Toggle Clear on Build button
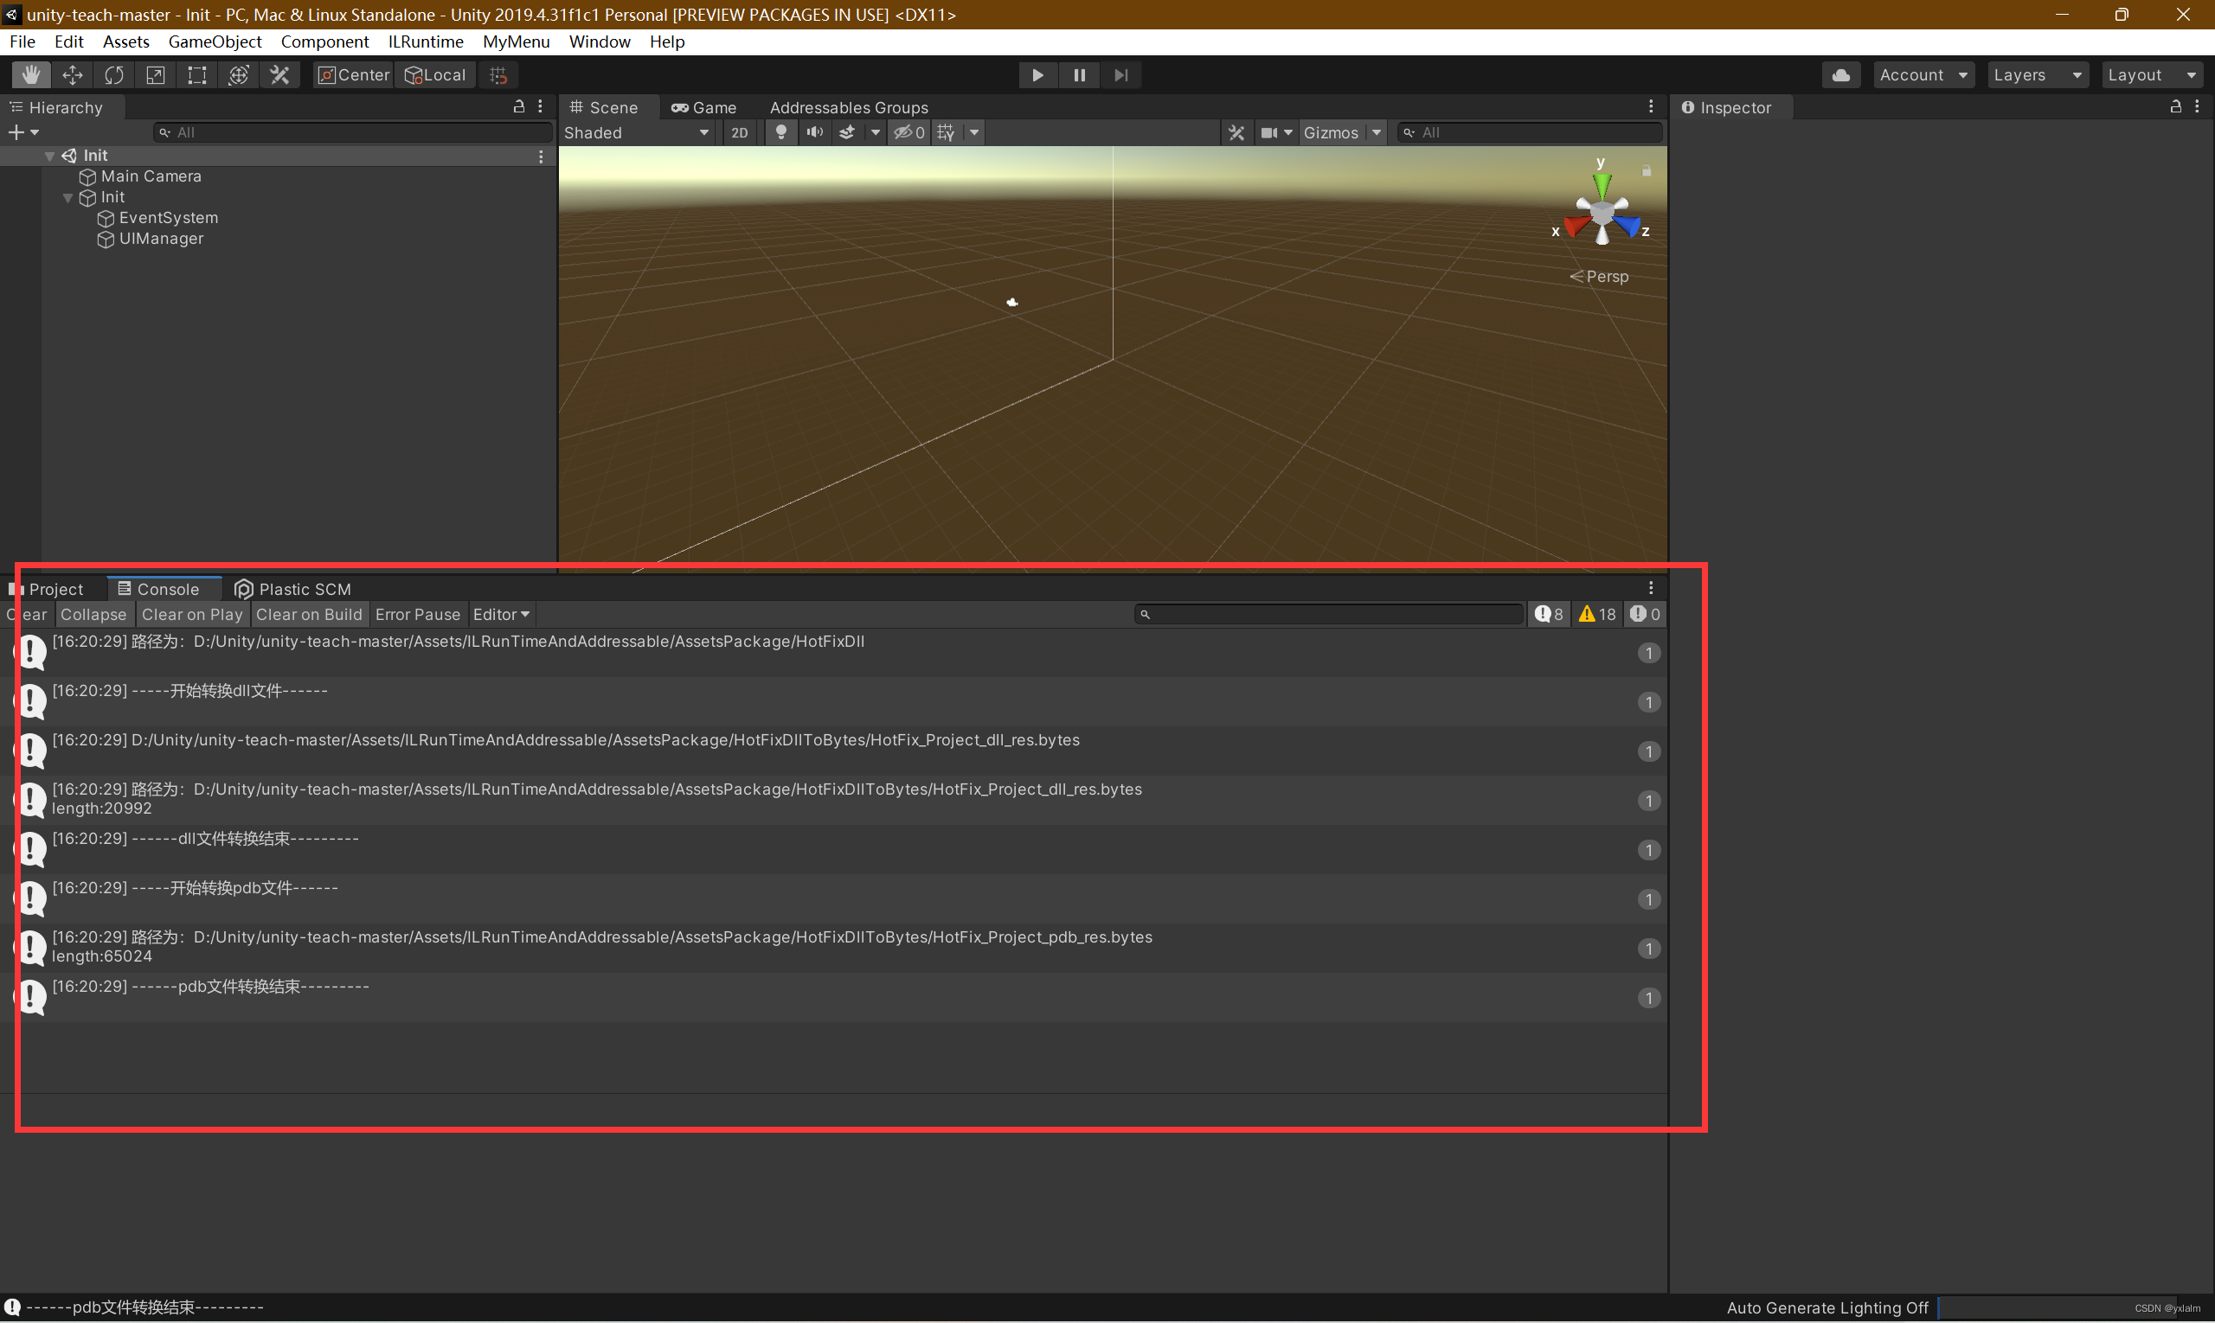 [x=309, y=614]
